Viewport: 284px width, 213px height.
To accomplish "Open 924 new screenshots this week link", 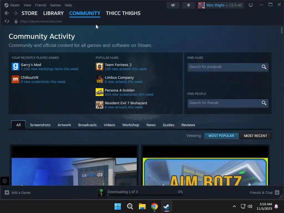I will [x=129, y=95].
